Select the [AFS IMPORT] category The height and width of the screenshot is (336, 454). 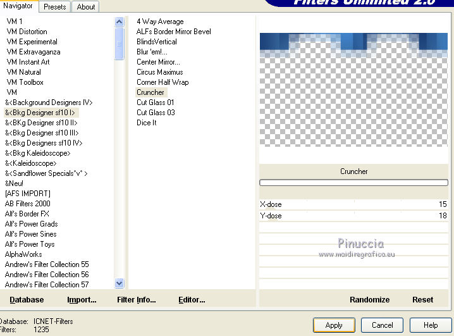click(28, 194)
